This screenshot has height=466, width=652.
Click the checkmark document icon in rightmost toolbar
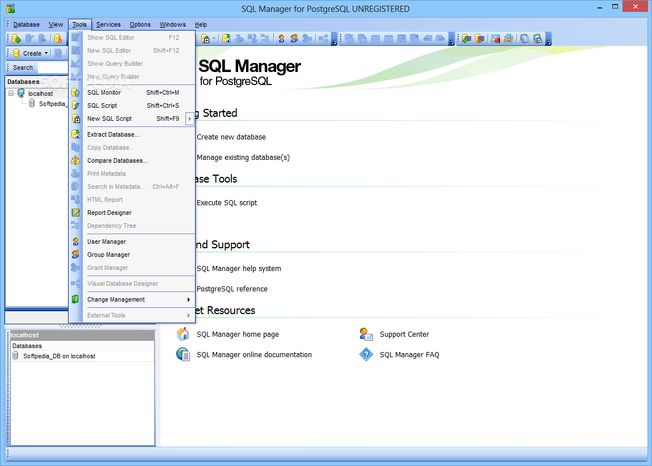tap(537, 39)
